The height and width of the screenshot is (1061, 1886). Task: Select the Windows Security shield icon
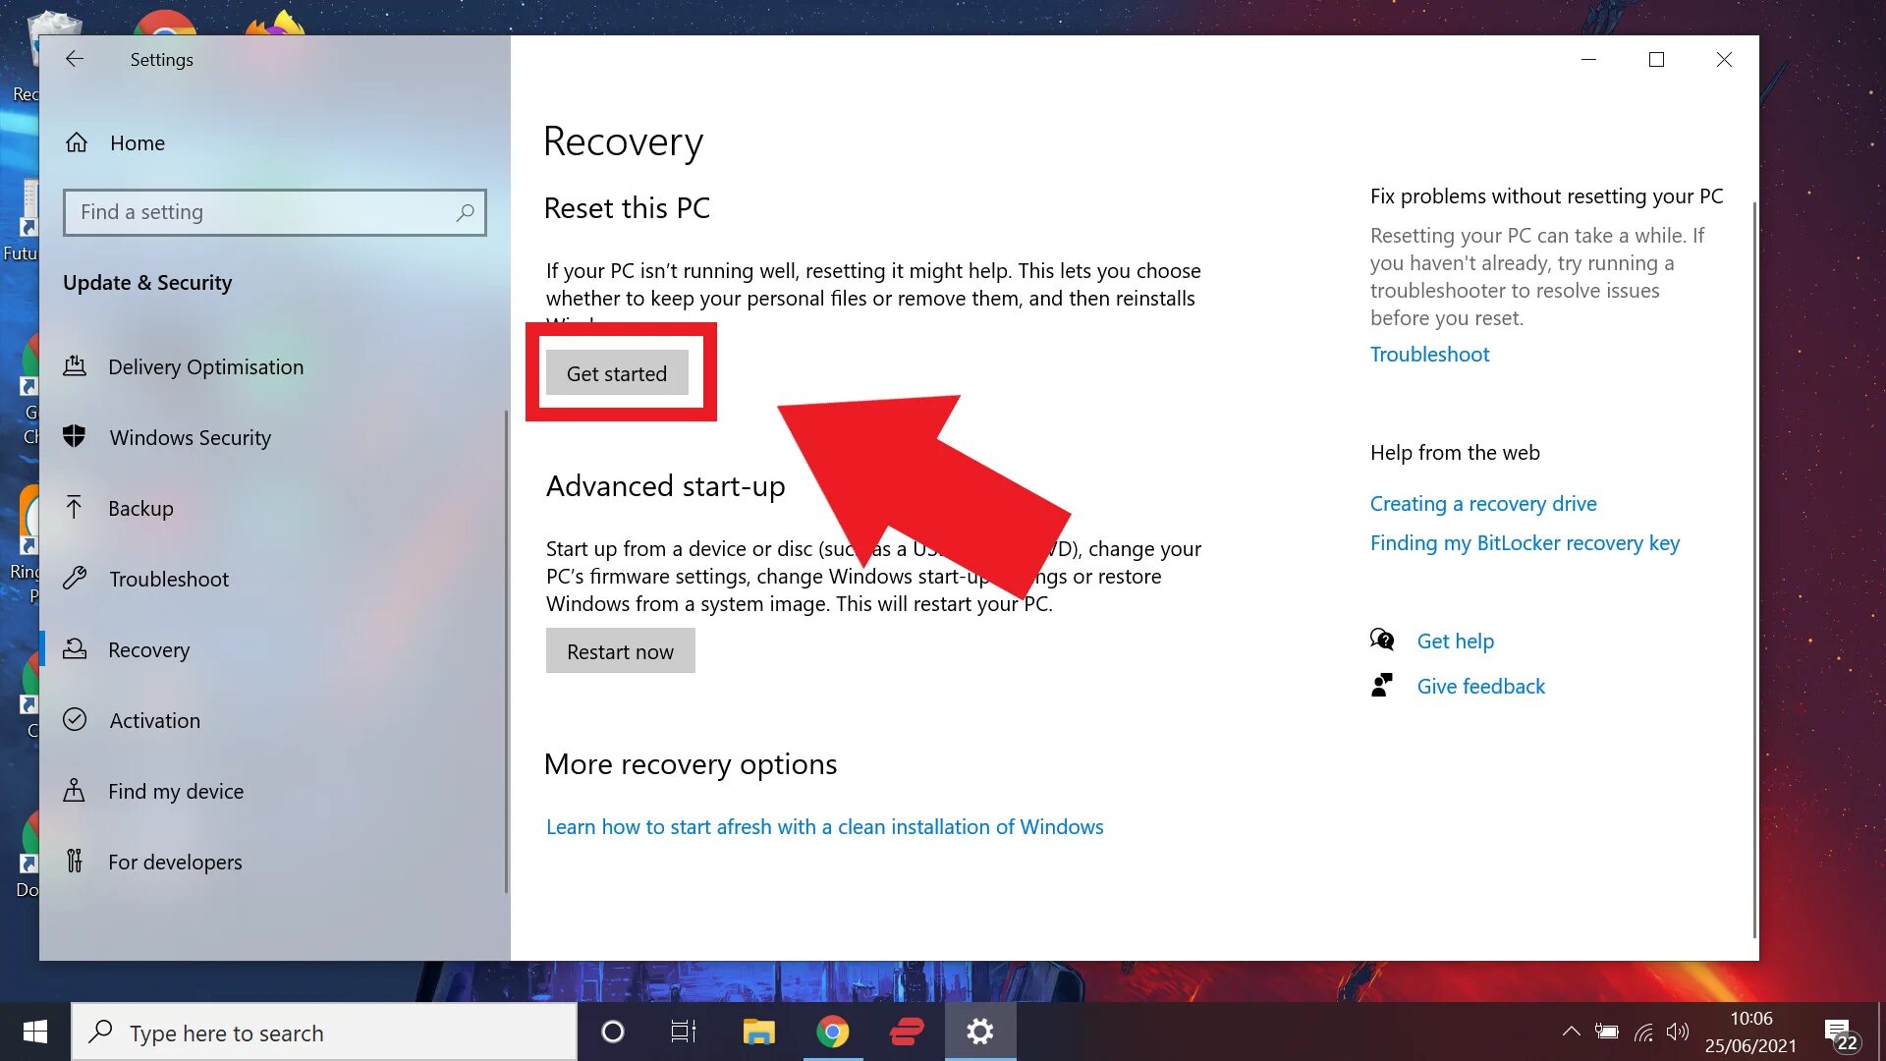pos(75,436)
